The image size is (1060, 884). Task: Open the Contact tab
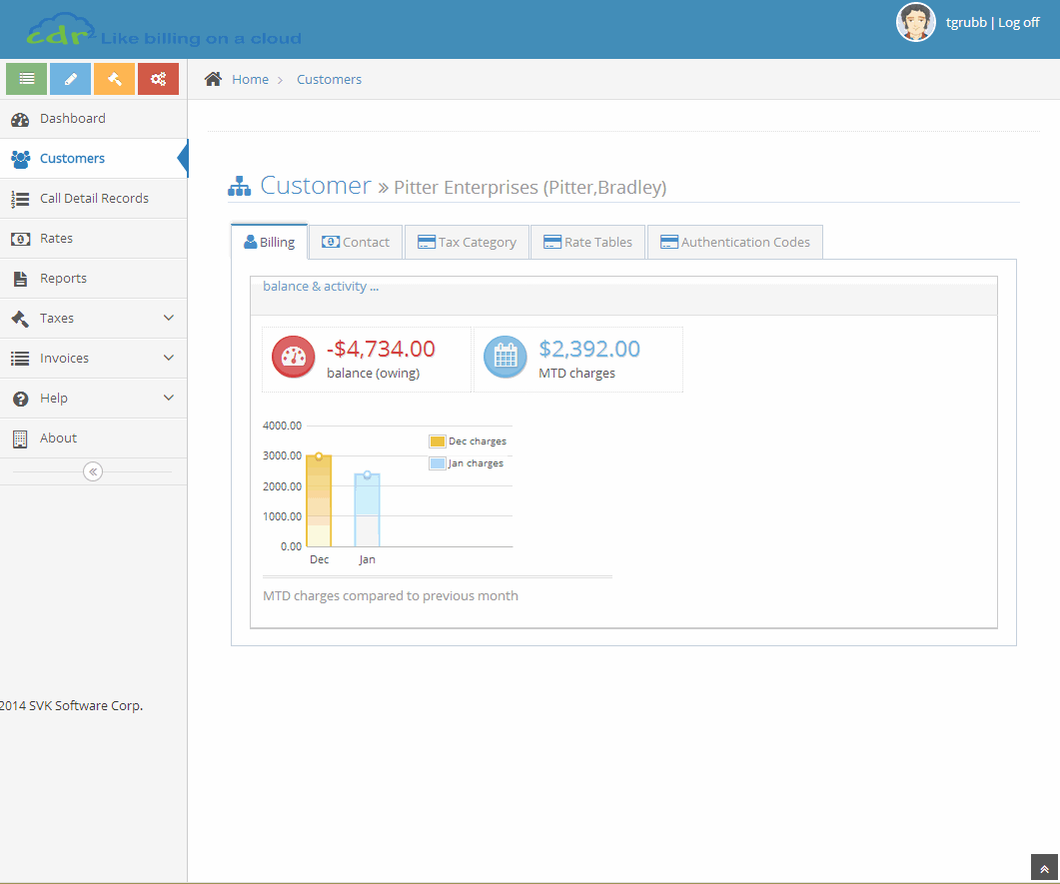pyautogui.click(x=356, y=242)
